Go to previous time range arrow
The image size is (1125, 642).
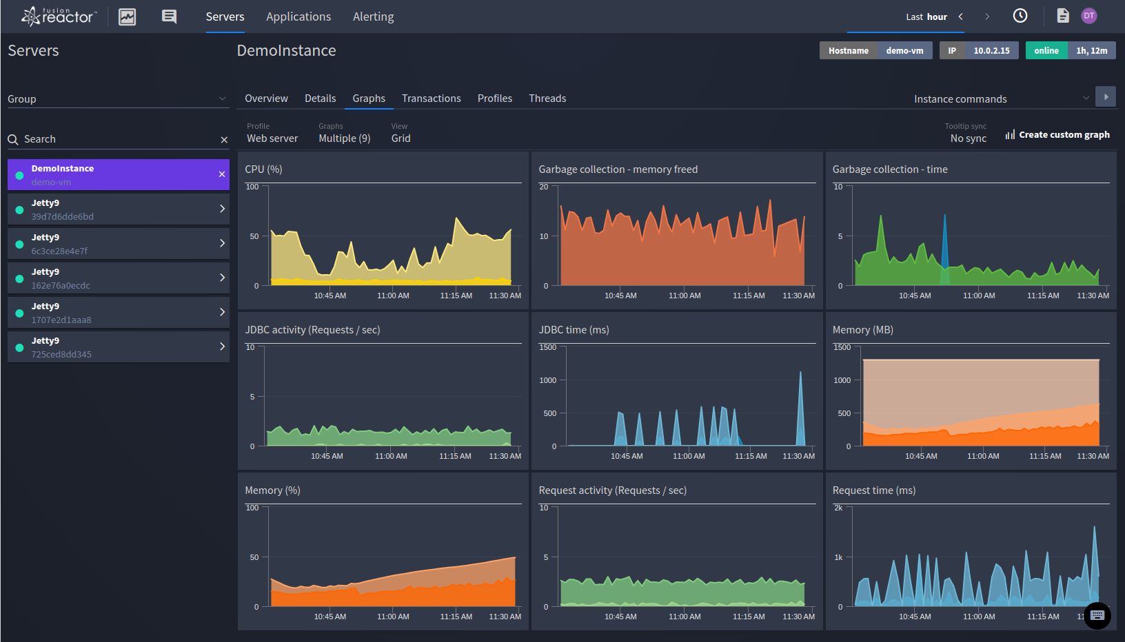point(961,17)
